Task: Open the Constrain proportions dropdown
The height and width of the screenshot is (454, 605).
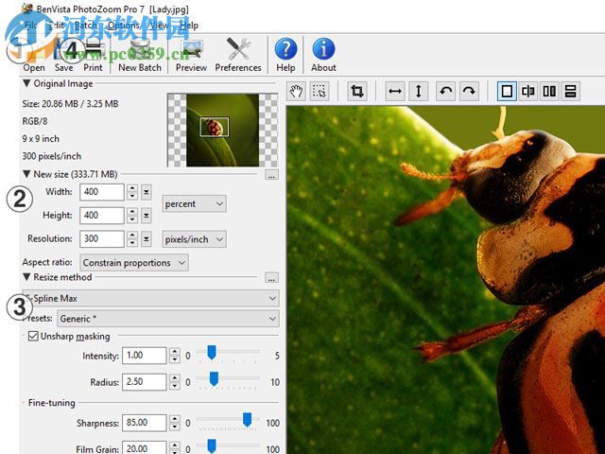Action: click(x=134, y=263)
